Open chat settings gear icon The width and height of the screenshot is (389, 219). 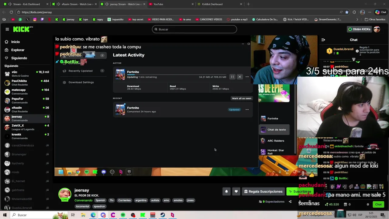(x=368, y=204)
